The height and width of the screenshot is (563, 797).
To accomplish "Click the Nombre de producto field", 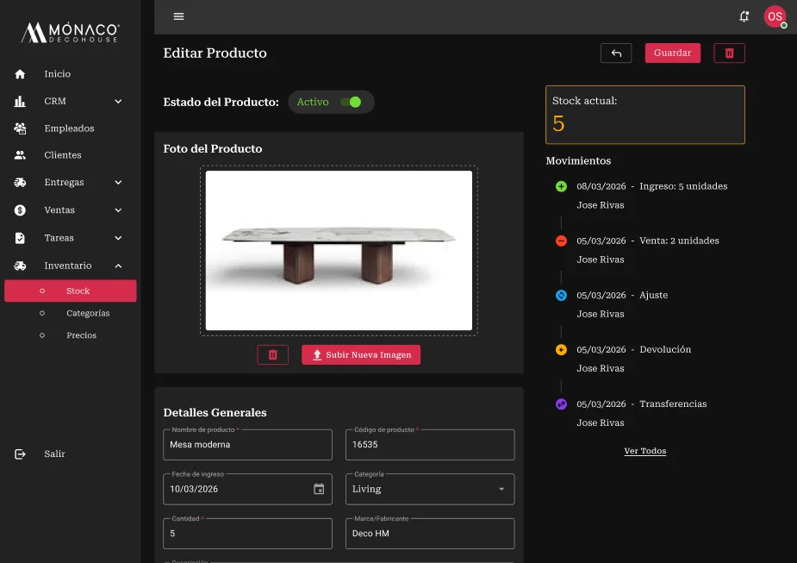I will point(247,445).
